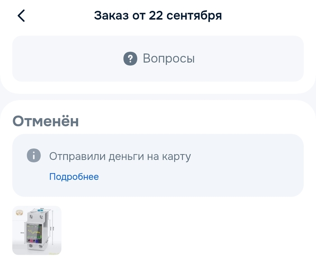This screenshot has height=262, width=316.
Task: Click the gold badge on product image
Action: pos(19,212)
